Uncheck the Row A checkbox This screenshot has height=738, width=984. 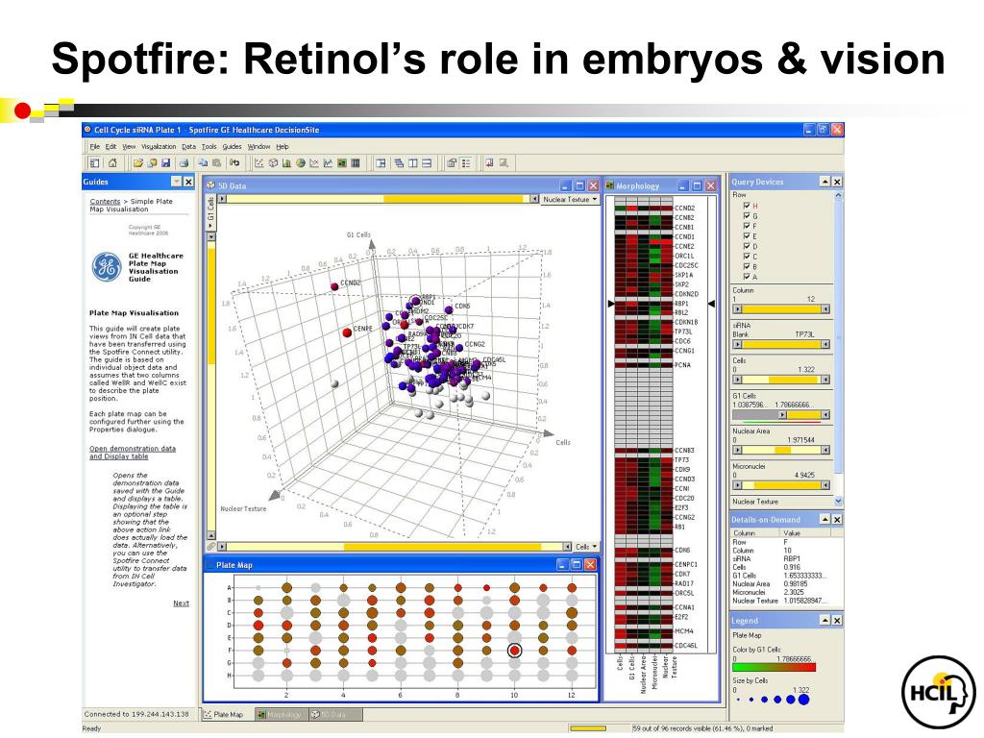click(x=746, y=276)
